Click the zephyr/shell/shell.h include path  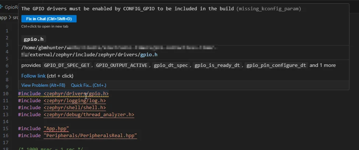74,108
